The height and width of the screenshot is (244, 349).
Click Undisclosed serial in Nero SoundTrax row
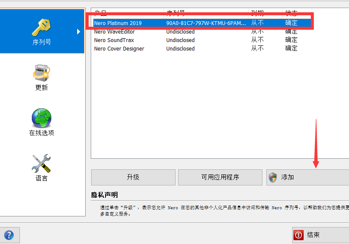(x=180, y=40)
